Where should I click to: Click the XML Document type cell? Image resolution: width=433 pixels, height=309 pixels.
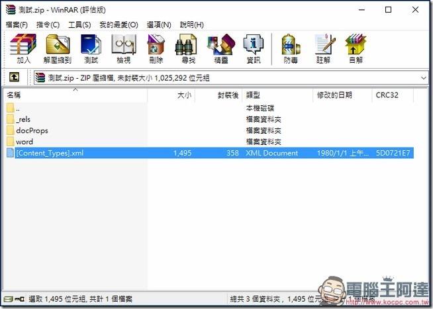click(x=272, y=153)
